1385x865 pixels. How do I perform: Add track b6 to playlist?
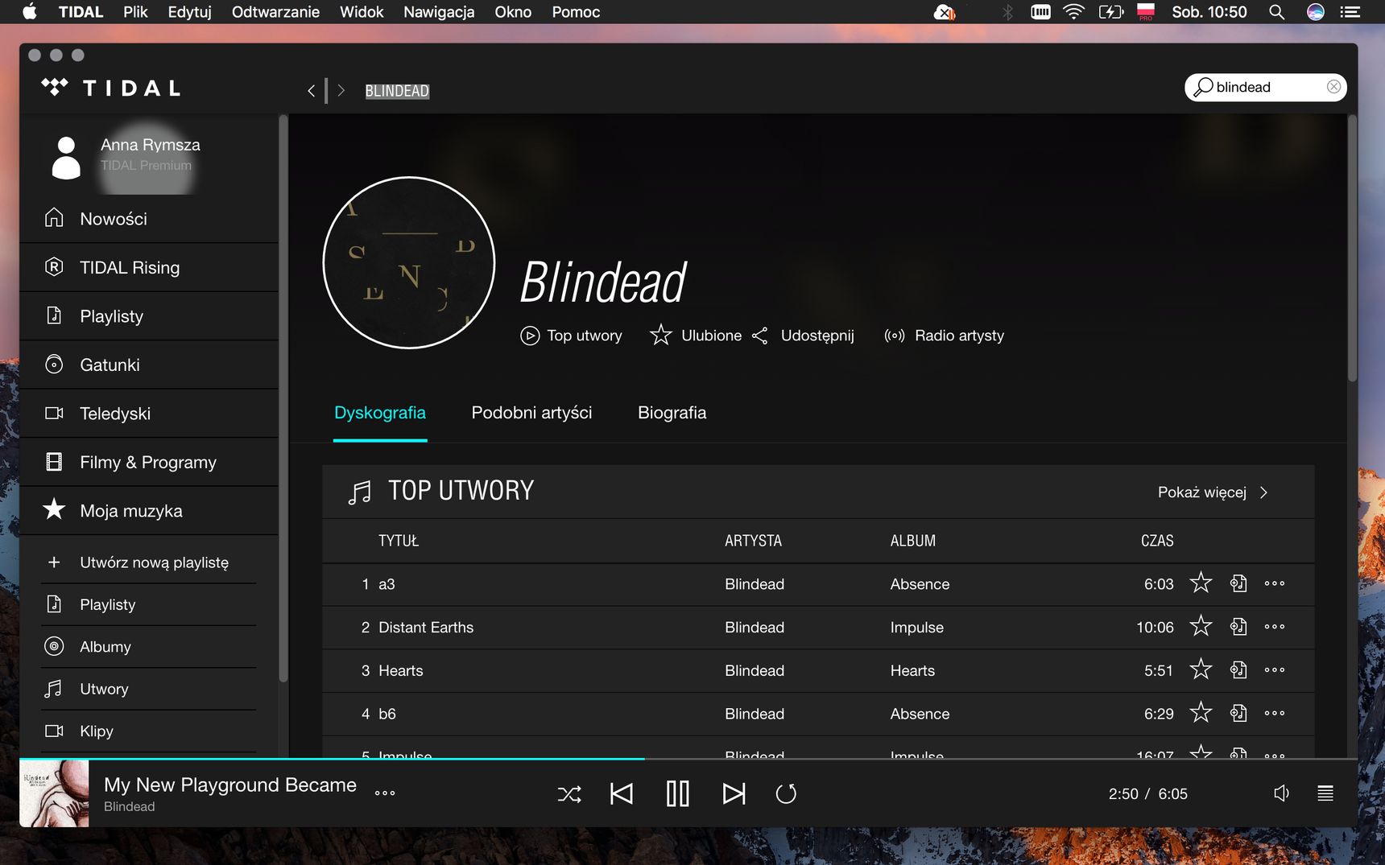pos(1238,714)
